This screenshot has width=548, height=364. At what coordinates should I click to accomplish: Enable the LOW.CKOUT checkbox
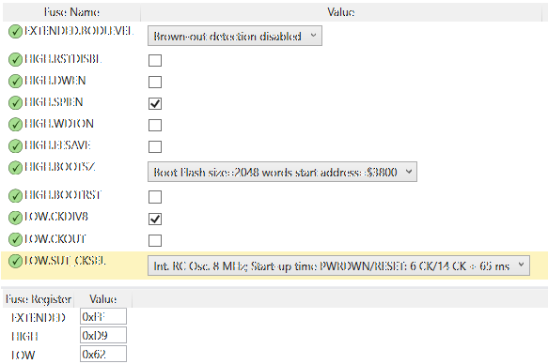155,240
